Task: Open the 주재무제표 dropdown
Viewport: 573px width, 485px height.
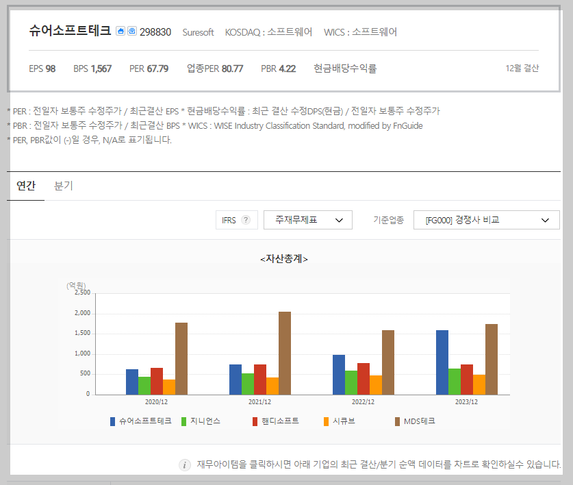Action: (x=308, y=220)
